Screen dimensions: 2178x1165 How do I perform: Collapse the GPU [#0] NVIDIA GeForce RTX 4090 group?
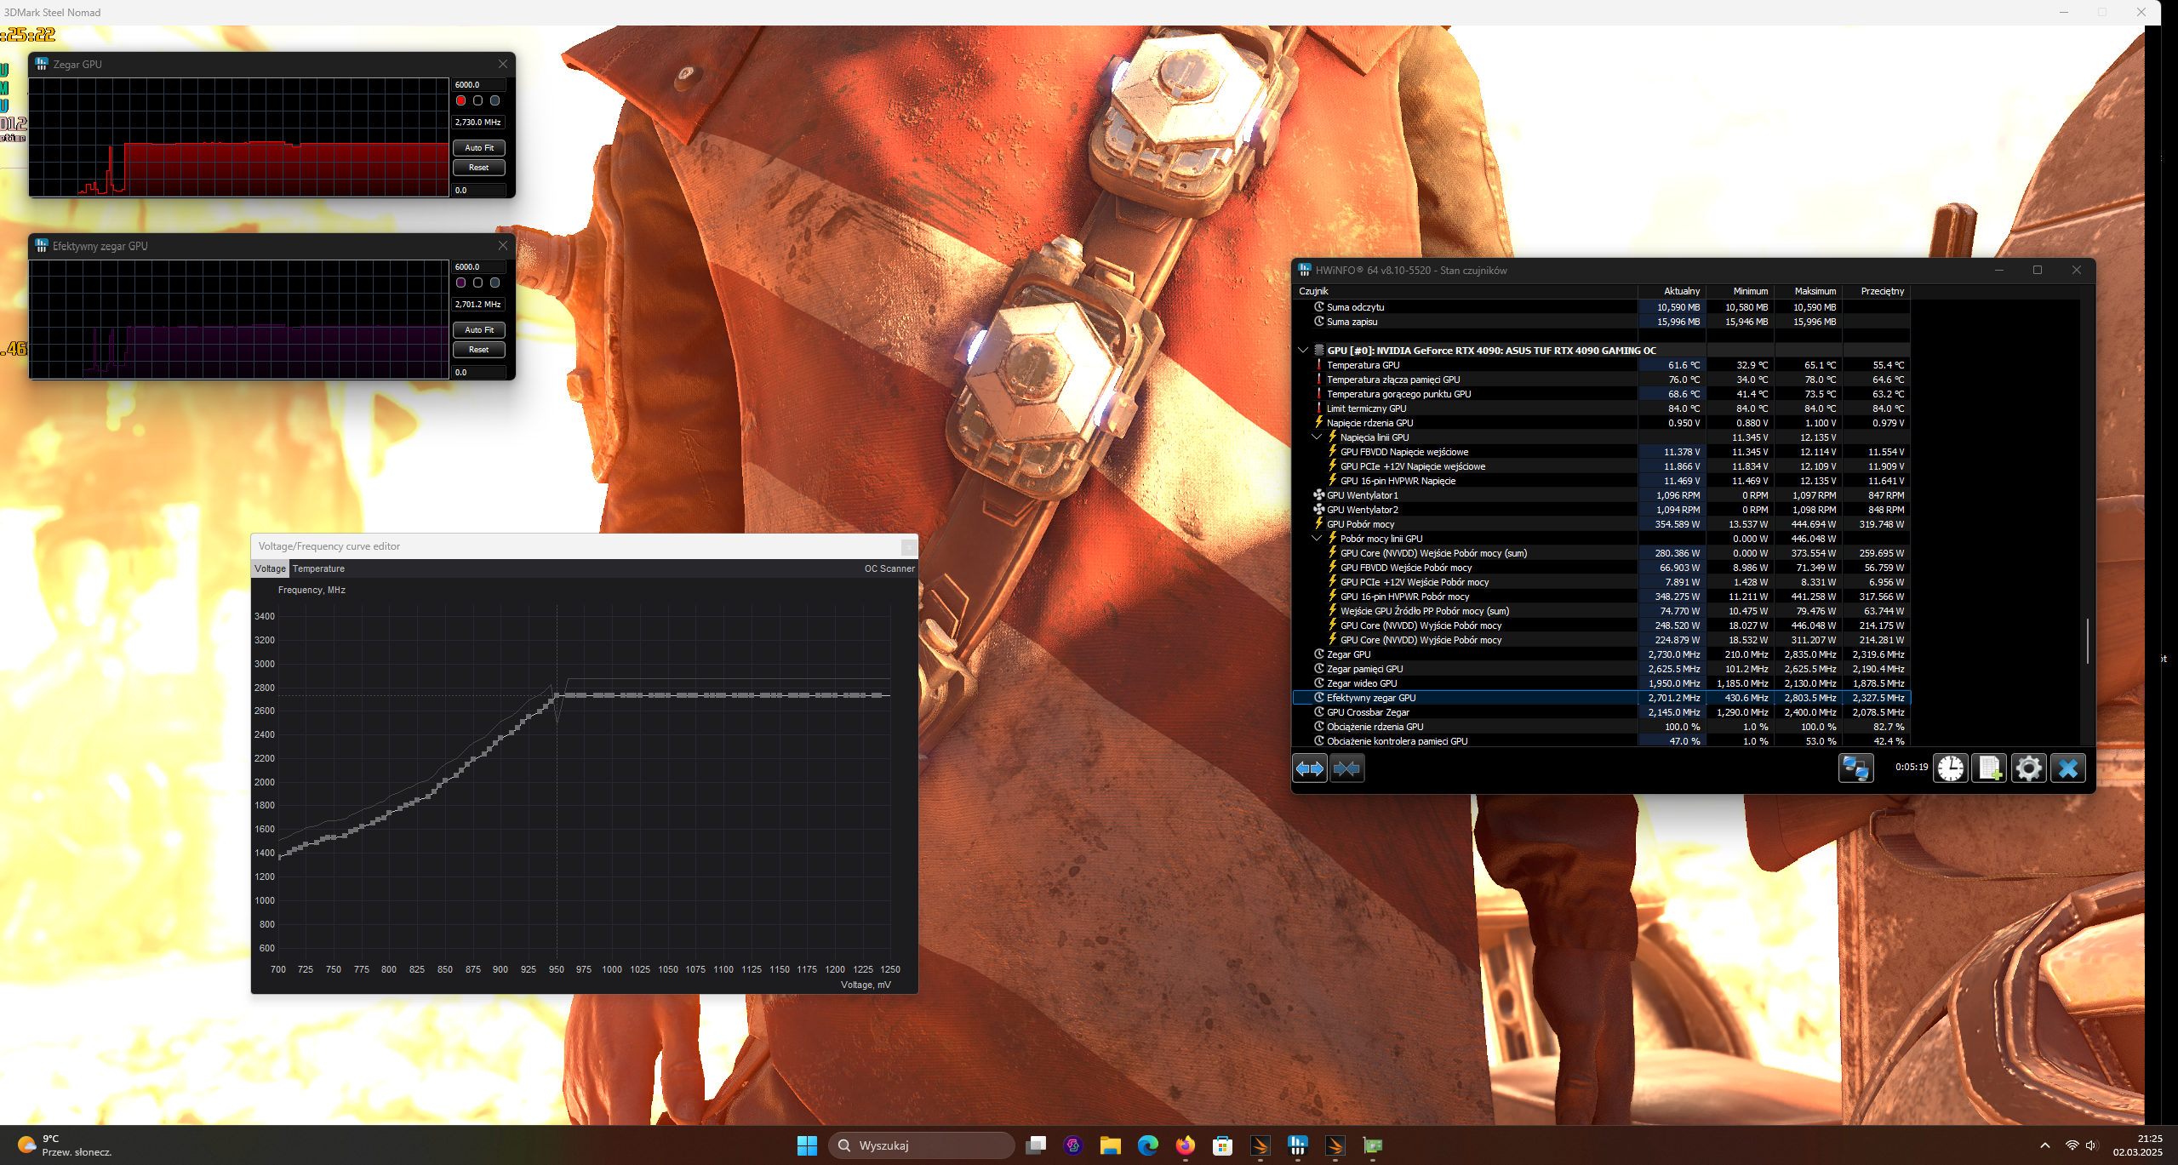click(1303, 350)
